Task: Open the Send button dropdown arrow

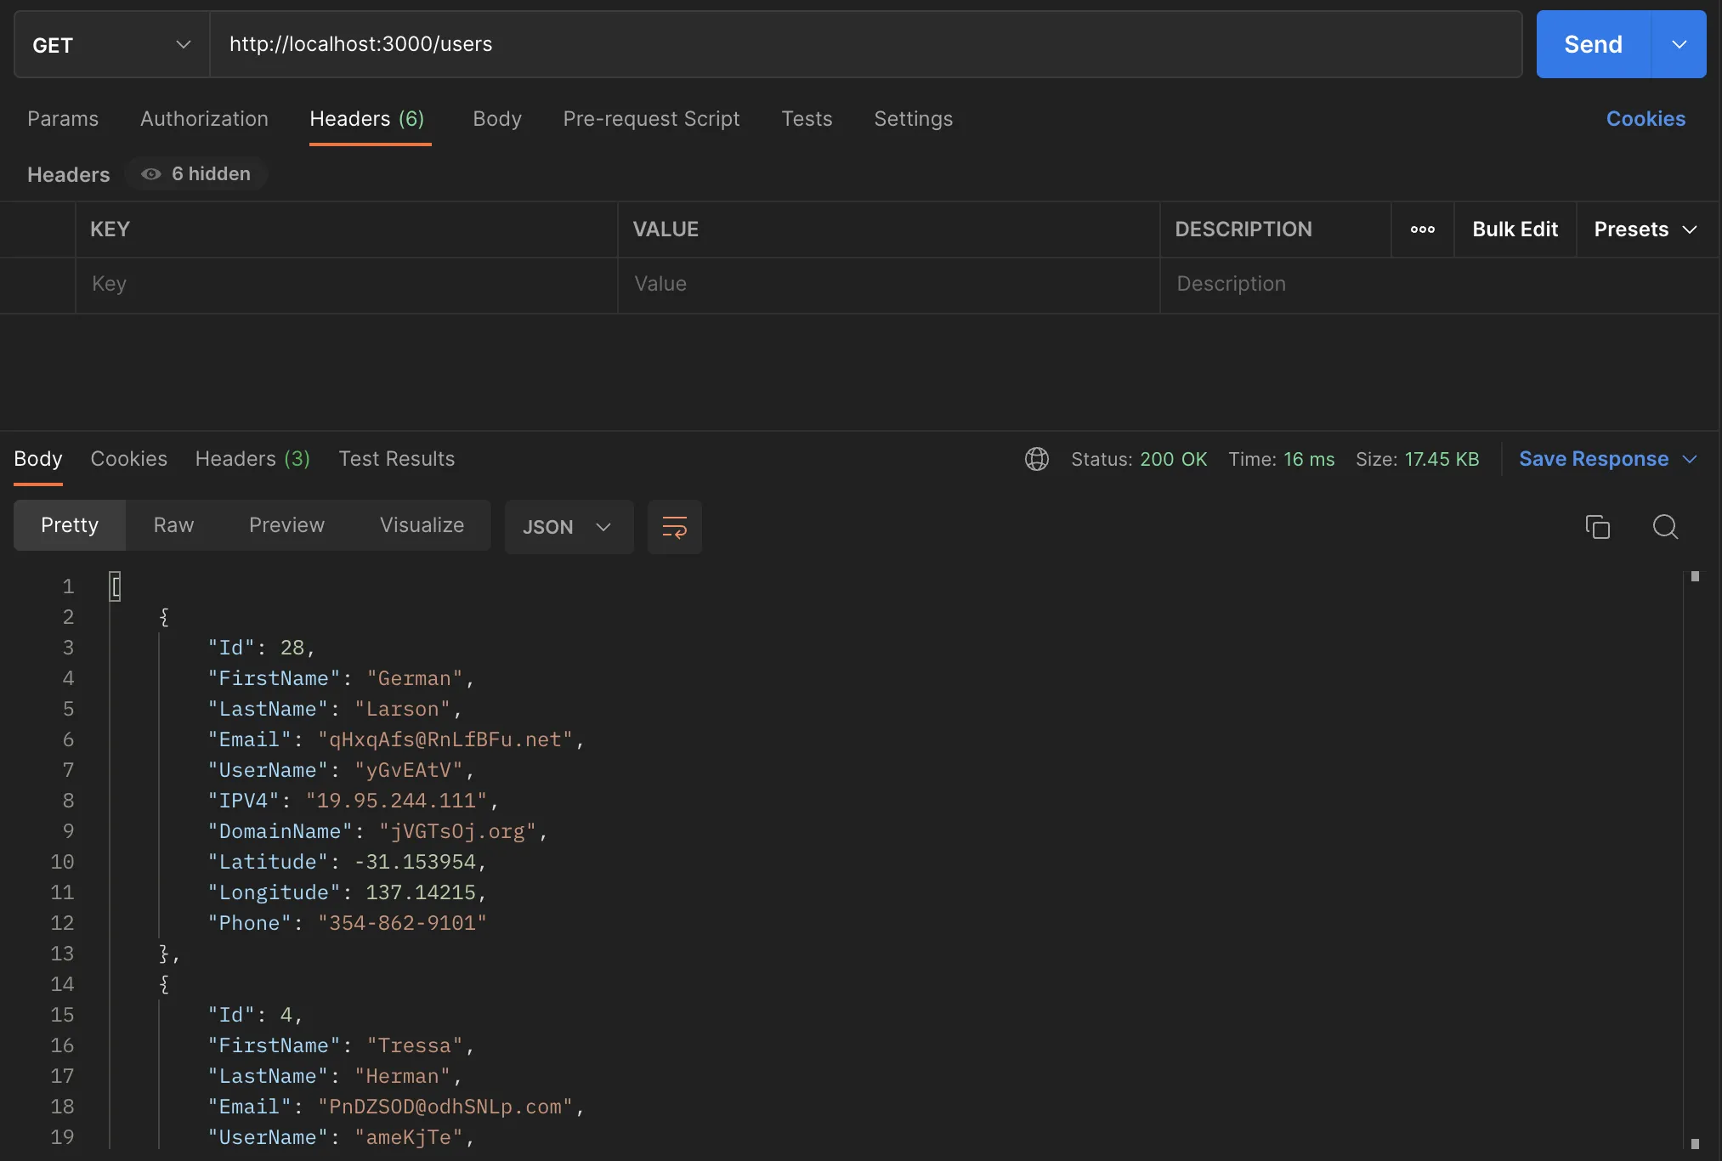Action: 1679,44
